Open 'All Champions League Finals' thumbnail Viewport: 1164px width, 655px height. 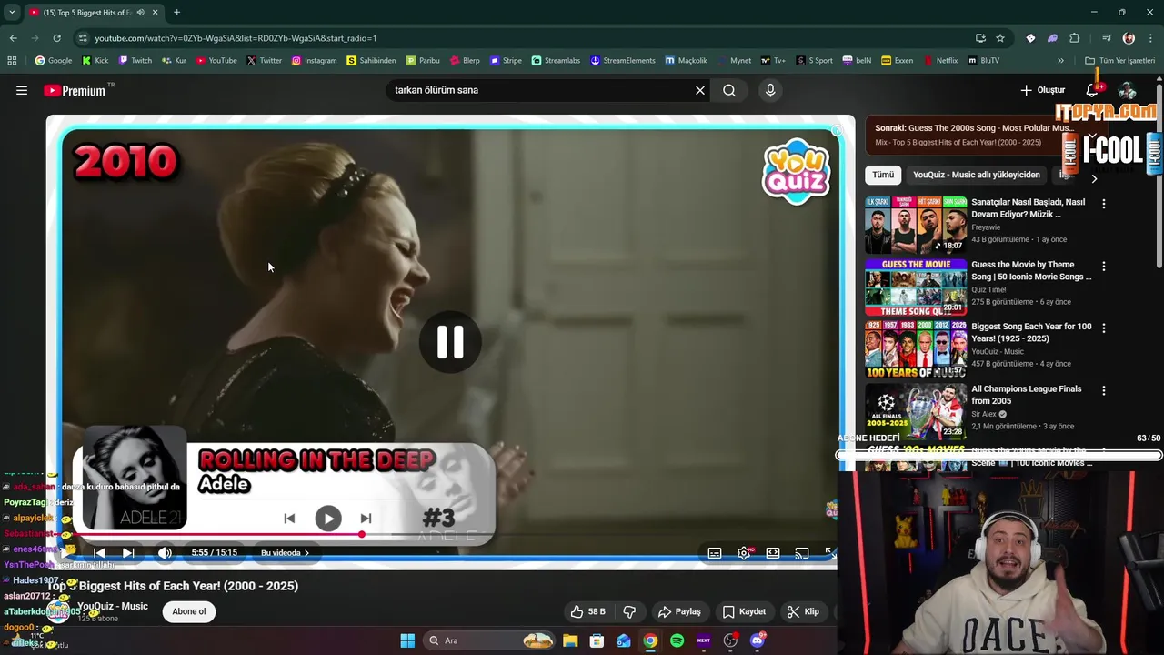[x=916, y=411]
